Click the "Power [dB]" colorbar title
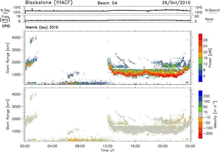220x152 pixels. click(x=210, y=58)
